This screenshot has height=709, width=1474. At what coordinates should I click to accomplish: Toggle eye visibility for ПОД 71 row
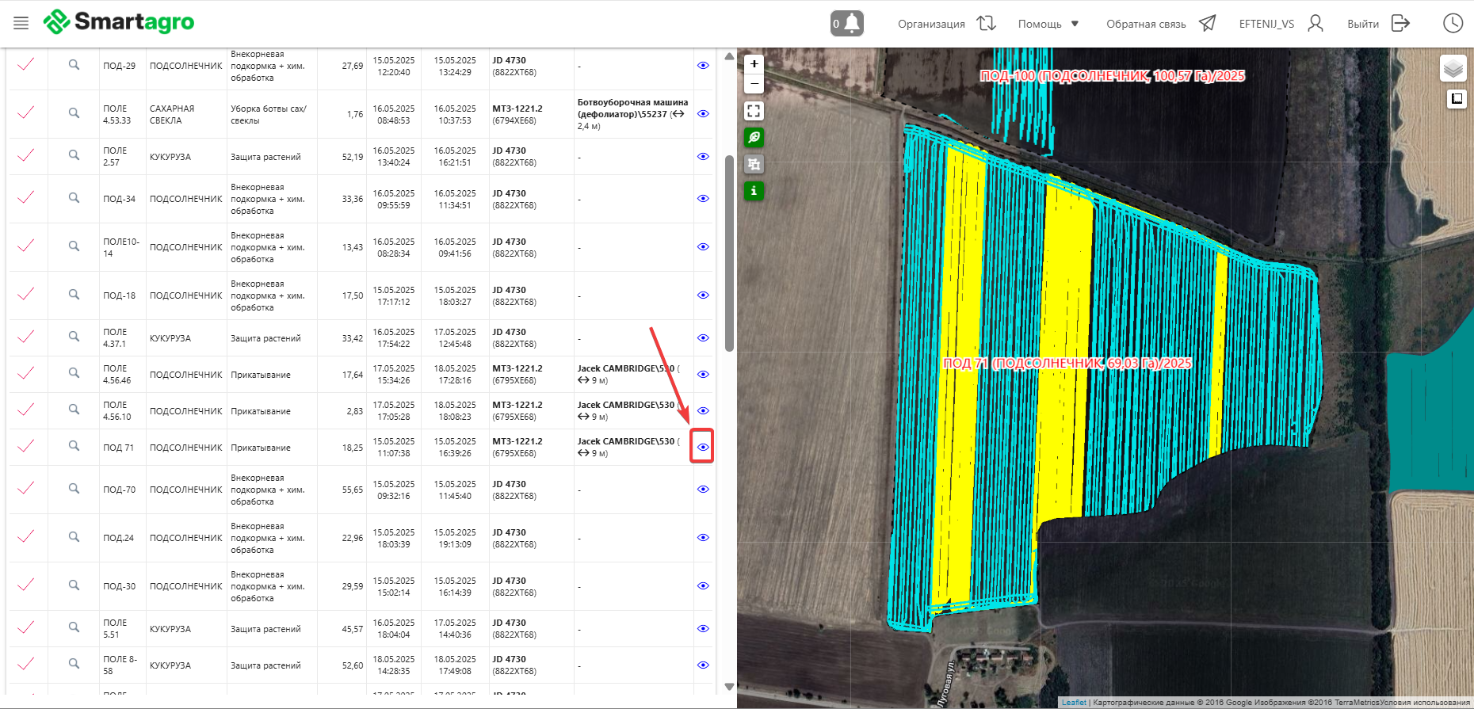click(702, 447)
